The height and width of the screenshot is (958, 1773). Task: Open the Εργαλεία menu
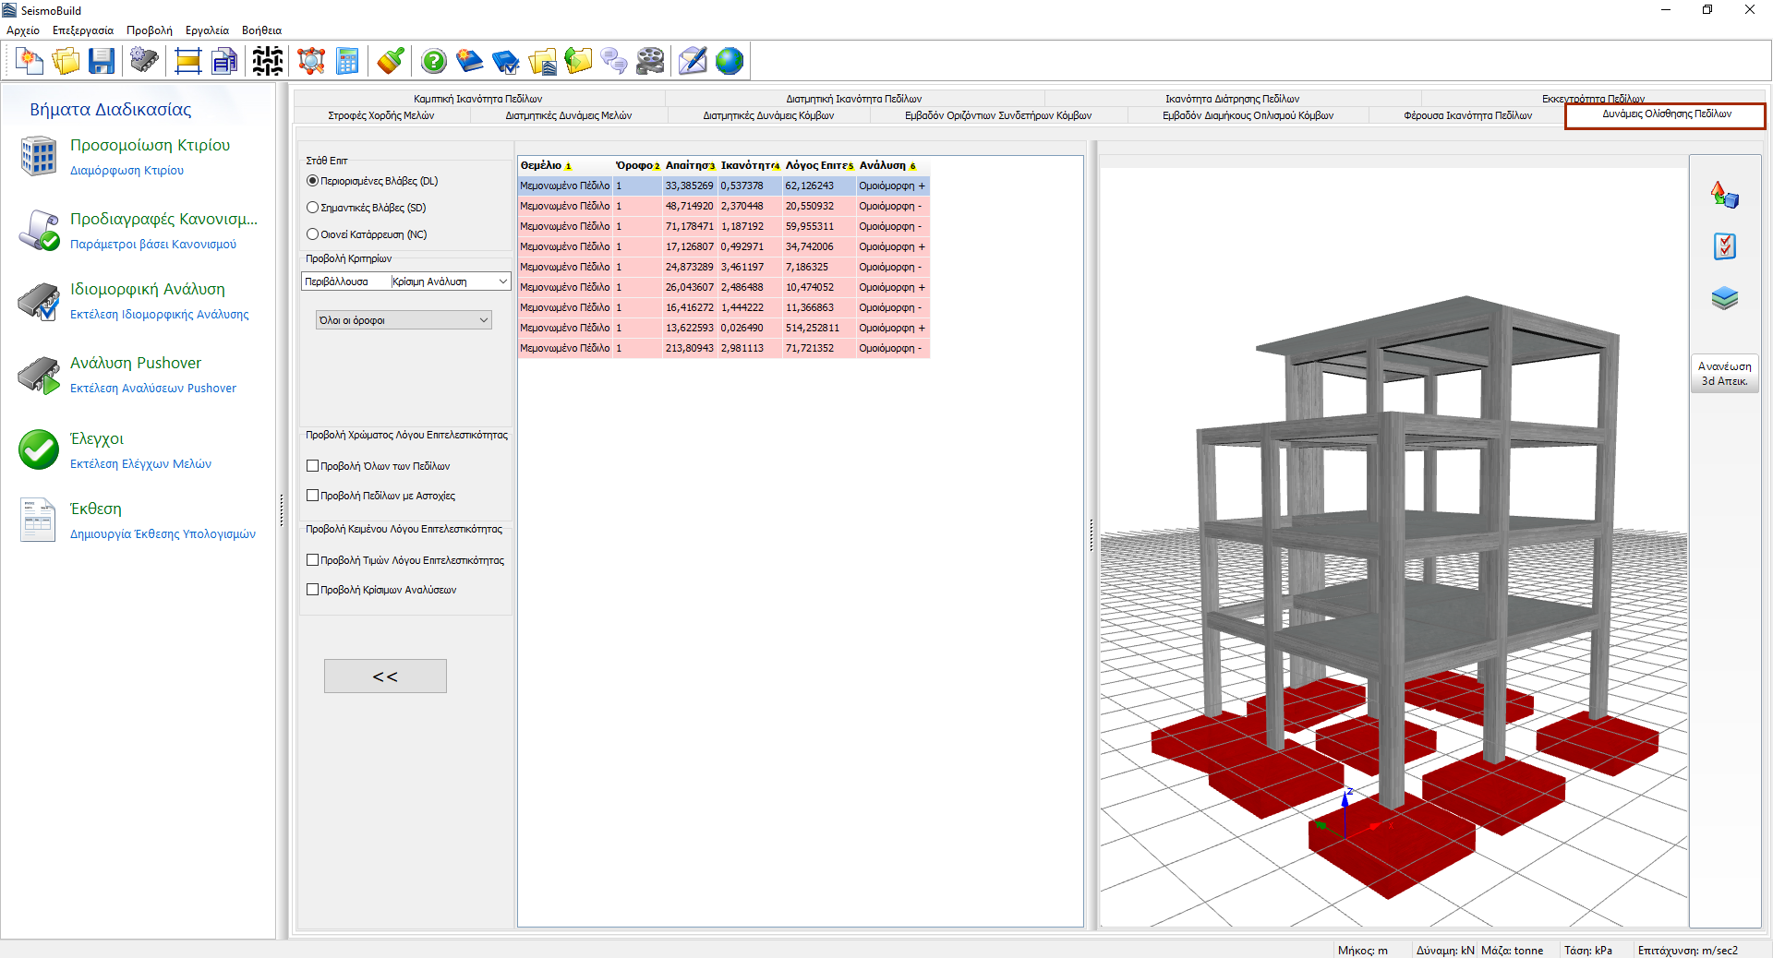click(x=207, y=30)
